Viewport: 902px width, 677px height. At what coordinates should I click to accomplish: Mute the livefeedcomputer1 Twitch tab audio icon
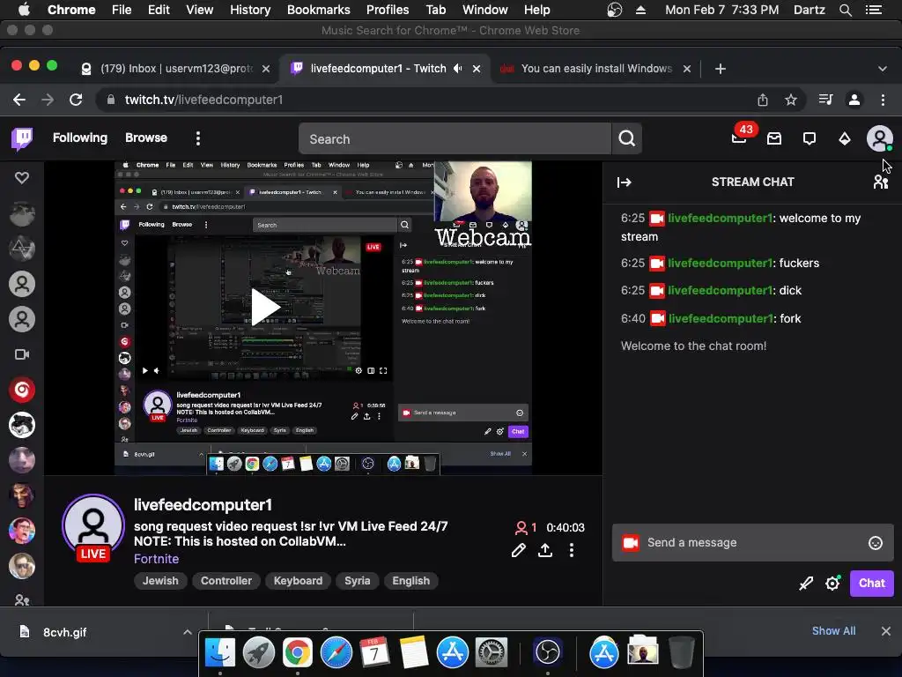click(458, 69)
